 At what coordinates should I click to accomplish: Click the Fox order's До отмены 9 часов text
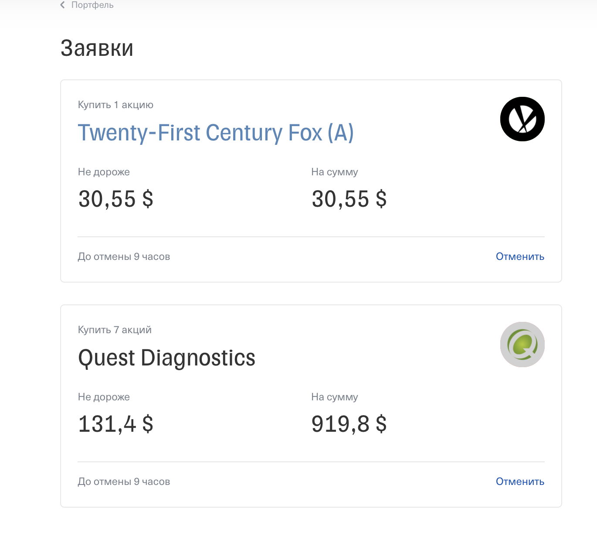124,256
